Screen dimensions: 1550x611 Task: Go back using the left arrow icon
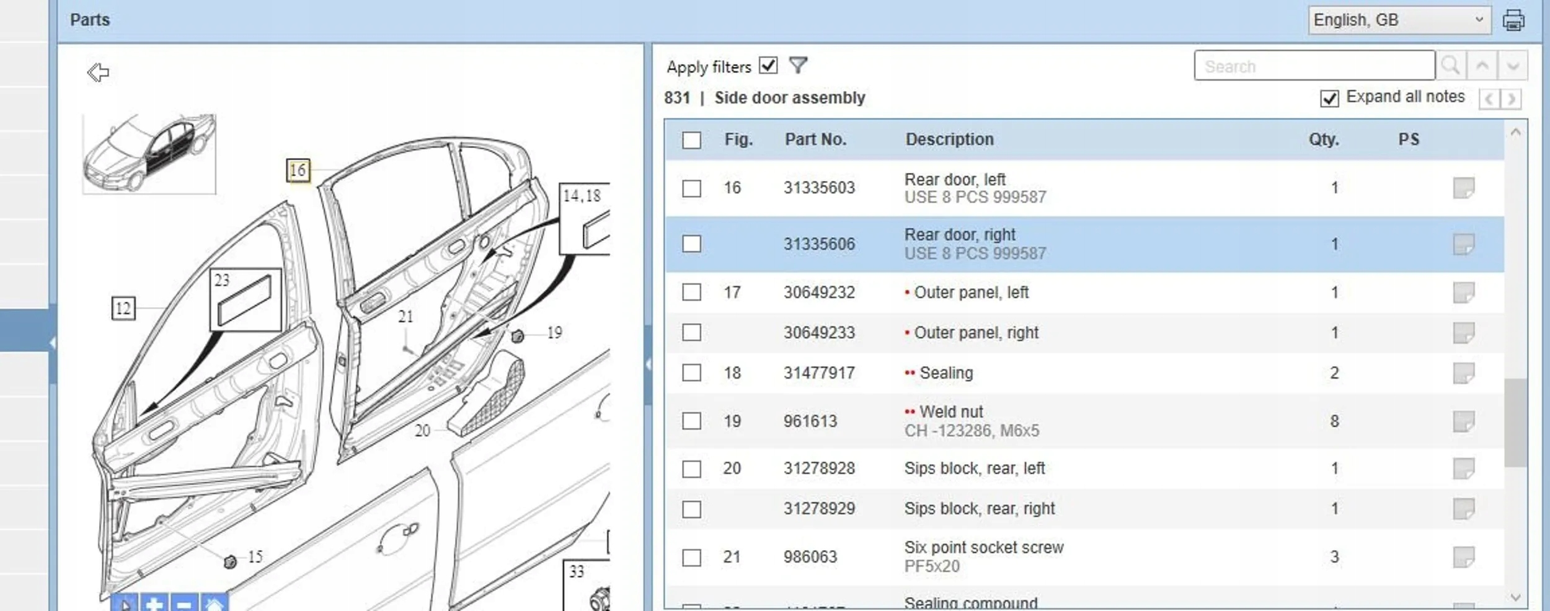pyautogui.click(x=98, y=72)
